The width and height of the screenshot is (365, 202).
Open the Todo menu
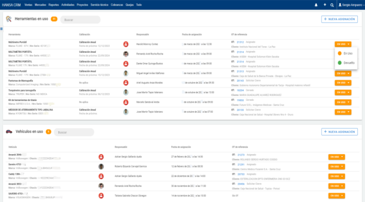pyautogui.click(x=139, y=5)
